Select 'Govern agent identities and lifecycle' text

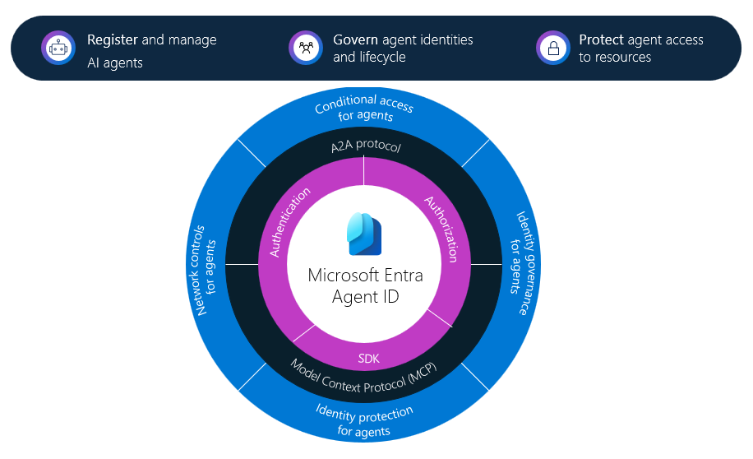[402, 49]
